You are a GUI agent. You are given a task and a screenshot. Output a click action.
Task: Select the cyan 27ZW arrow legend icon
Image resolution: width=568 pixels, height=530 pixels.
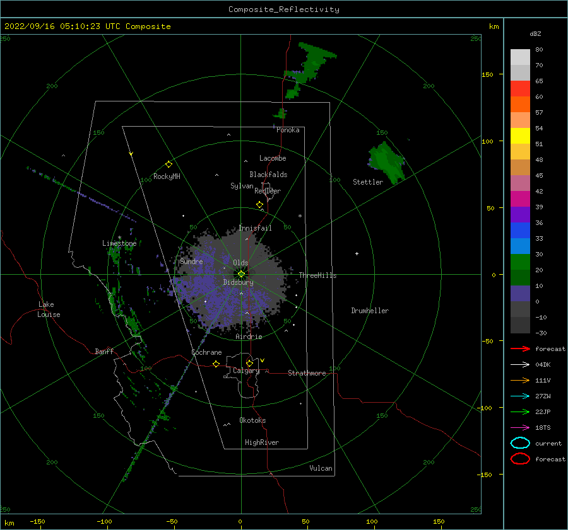520,396
